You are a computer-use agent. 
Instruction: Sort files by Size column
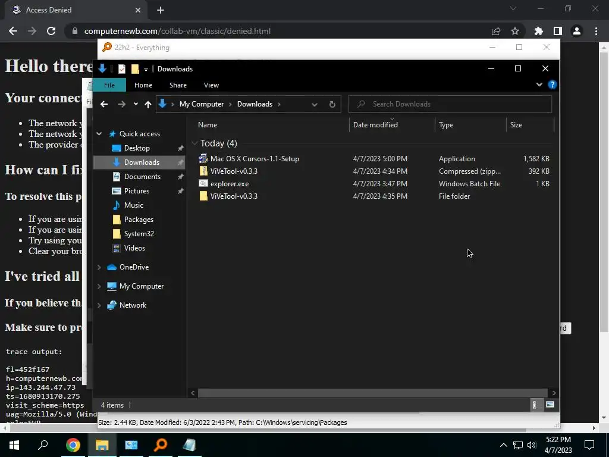[516, 125]
